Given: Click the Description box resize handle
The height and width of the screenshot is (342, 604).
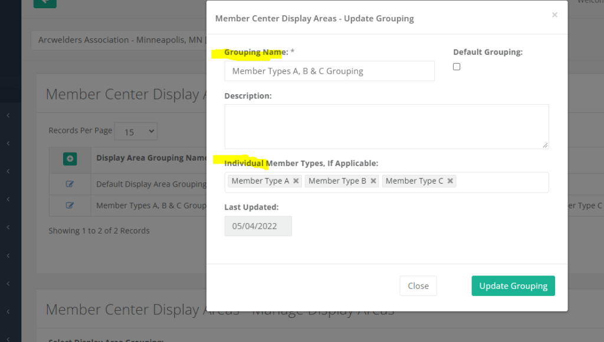Looking at the screenshot, I should [x=545, y=145].
